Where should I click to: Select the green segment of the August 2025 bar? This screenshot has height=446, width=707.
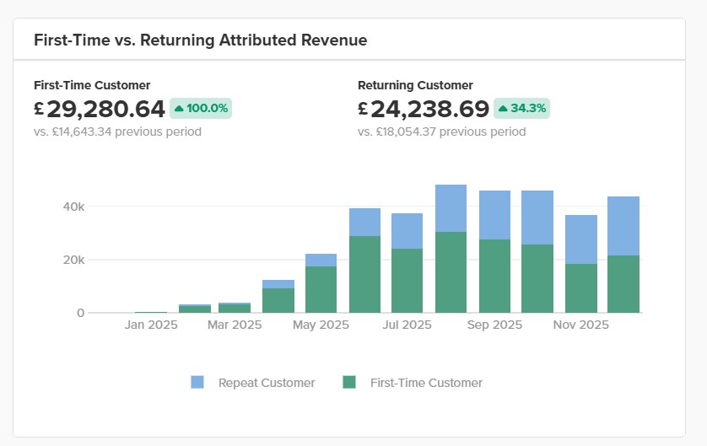pos(451,271)
